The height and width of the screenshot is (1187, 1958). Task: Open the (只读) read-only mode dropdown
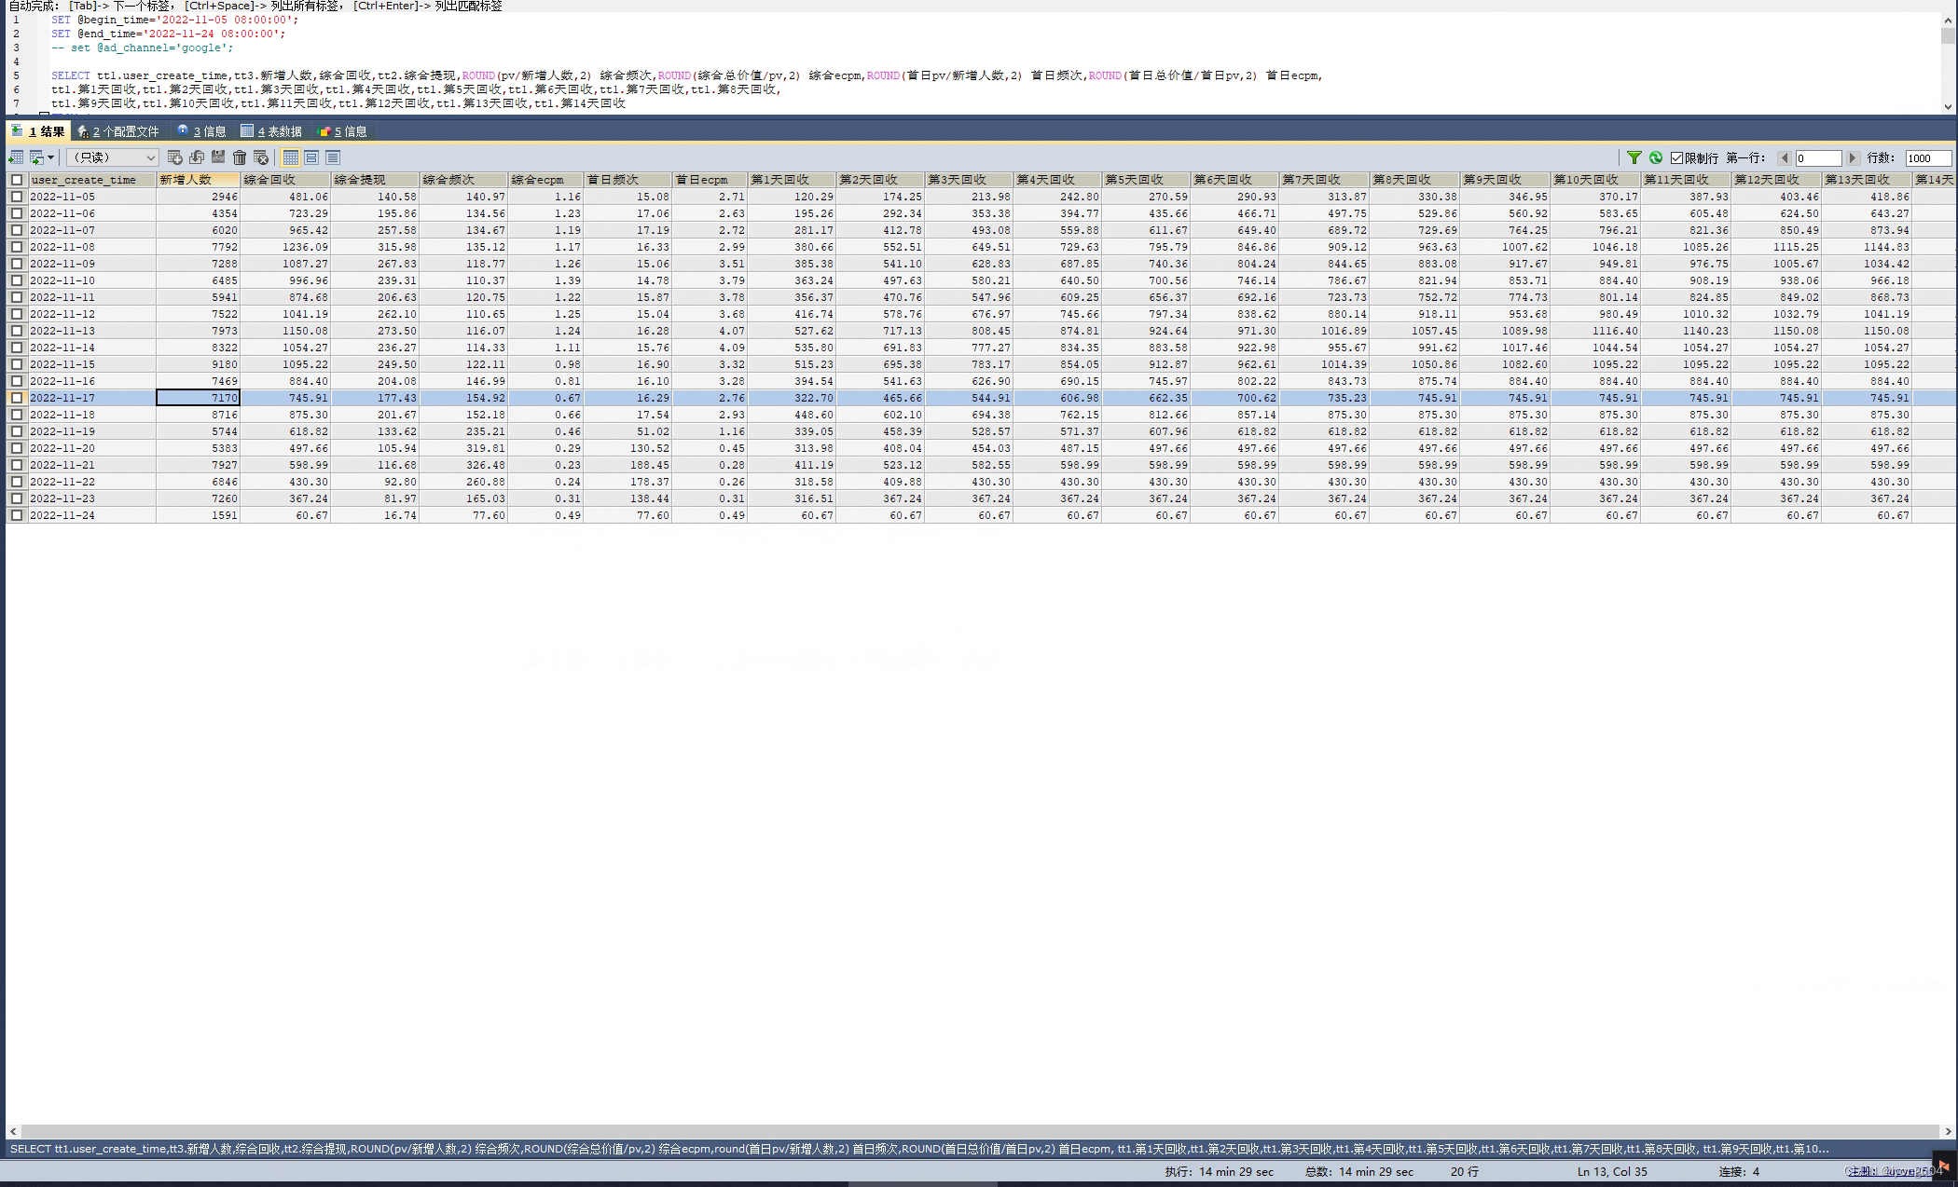tap(112, 157)
